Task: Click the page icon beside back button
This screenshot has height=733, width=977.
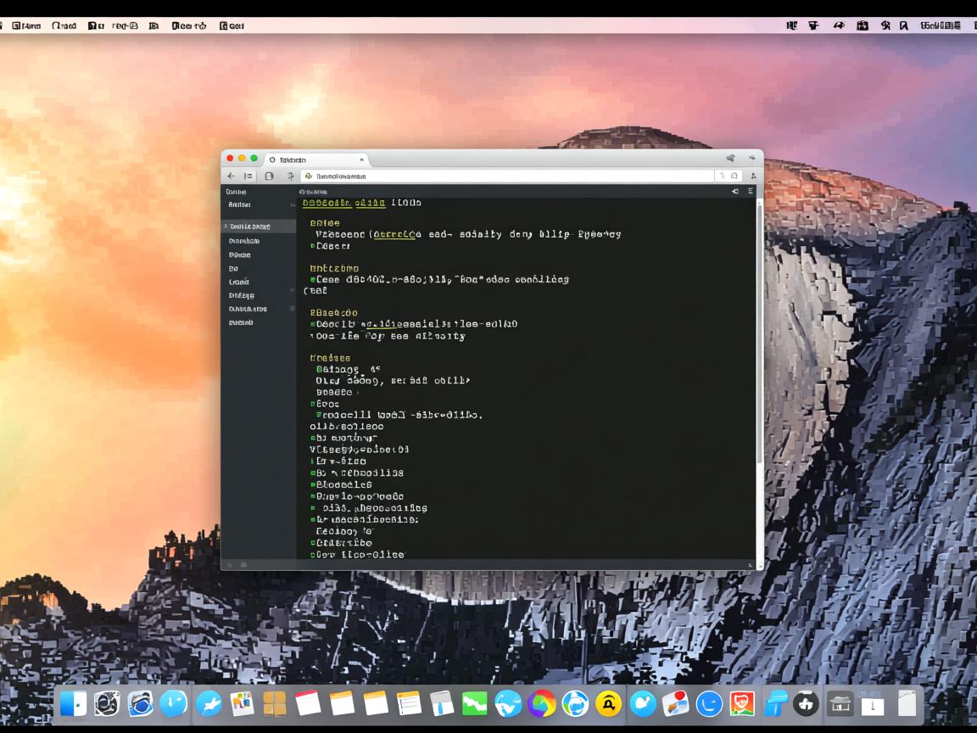Action: 269,176
